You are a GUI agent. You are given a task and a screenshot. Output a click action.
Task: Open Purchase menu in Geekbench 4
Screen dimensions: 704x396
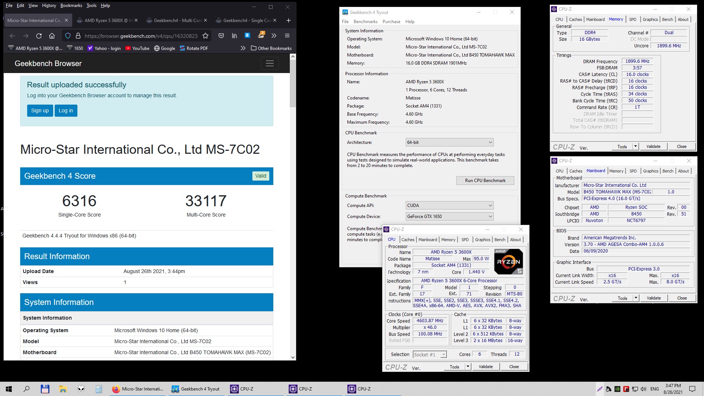(391, 22)
